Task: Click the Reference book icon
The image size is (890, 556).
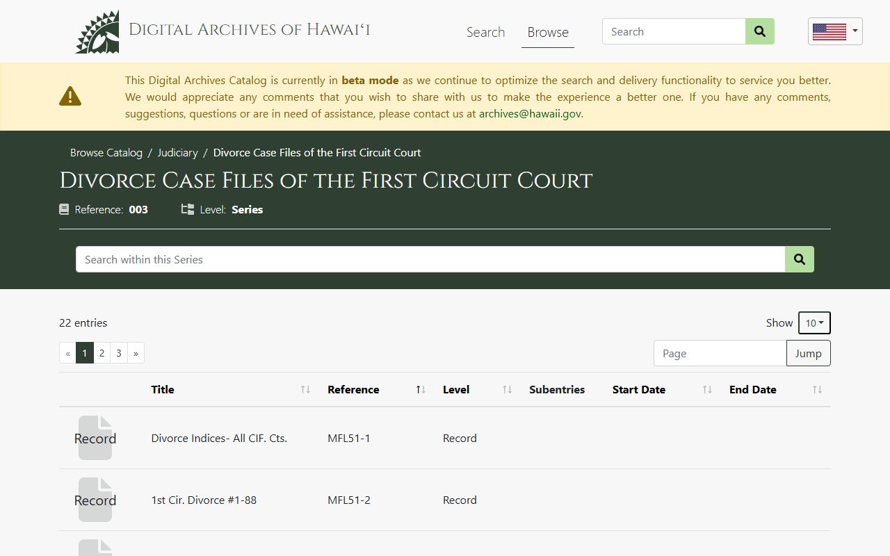Action: click(x=64, y=209)
